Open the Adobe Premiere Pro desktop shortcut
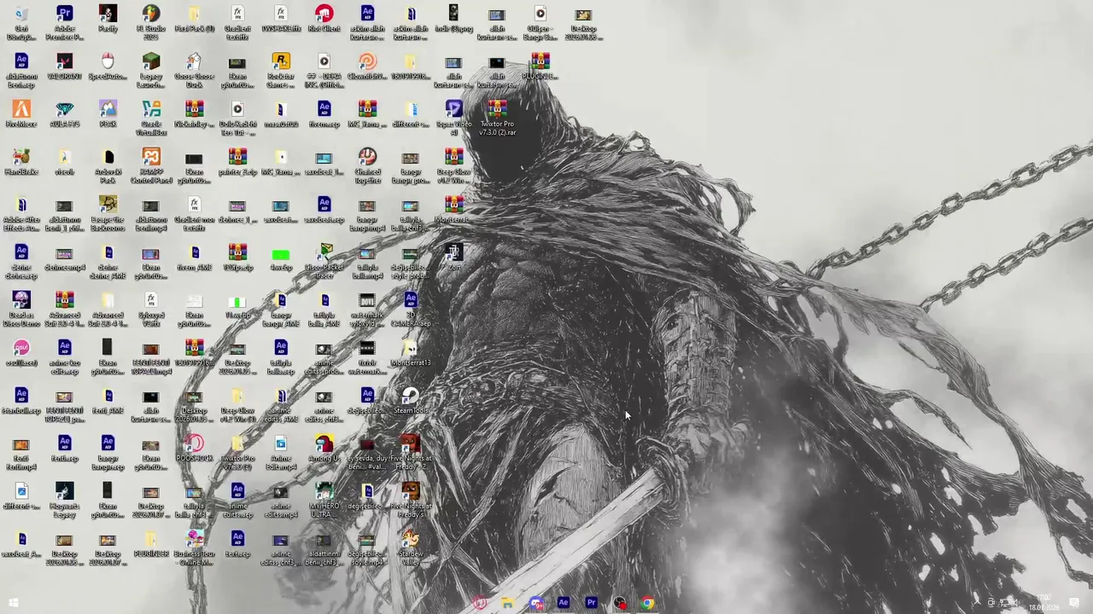This screenshot has width=1093, height=614. click(x=64, y=22)
